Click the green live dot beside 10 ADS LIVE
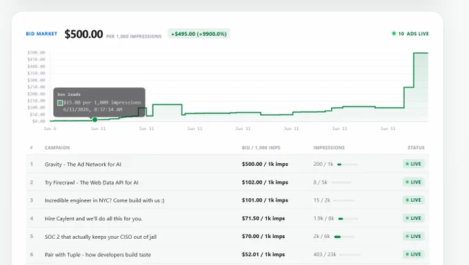The width and height of the screenshot is (469, 265). (x=394, y=34)
